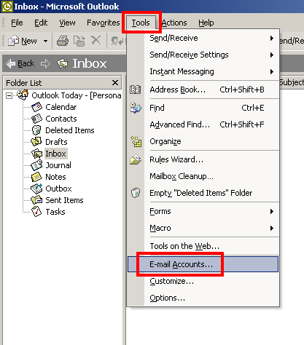This screenshot has width=304, height=345.
Task: Open the Journal folder icon
Action: [36, 165]
